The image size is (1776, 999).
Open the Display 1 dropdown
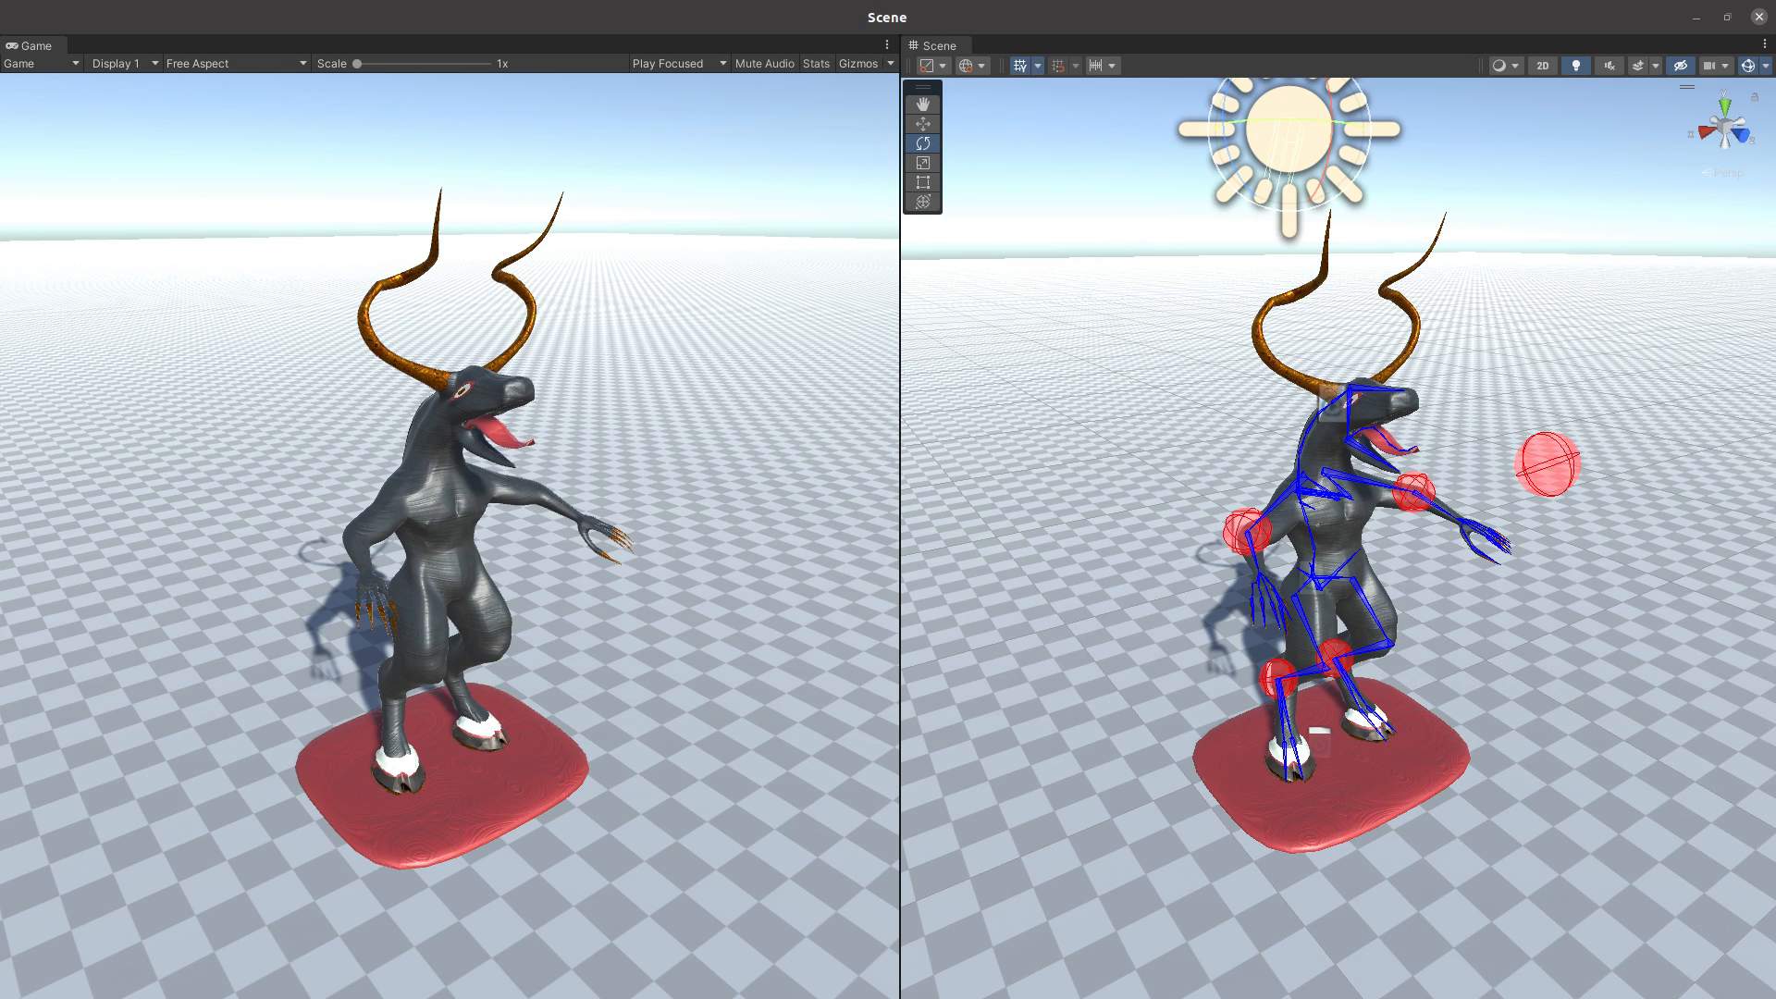pos(125,64)
